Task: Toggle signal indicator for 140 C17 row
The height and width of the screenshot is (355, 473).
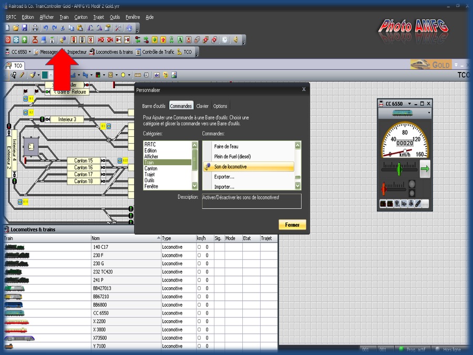Action: [199, 247]
